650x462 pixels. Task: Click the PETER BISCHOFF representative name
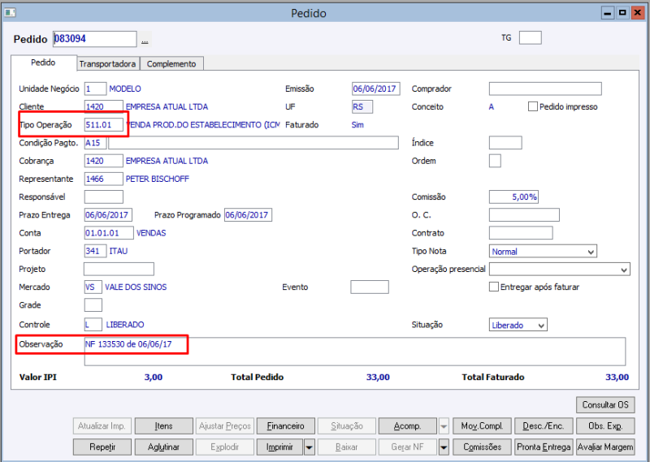(158, 179)
